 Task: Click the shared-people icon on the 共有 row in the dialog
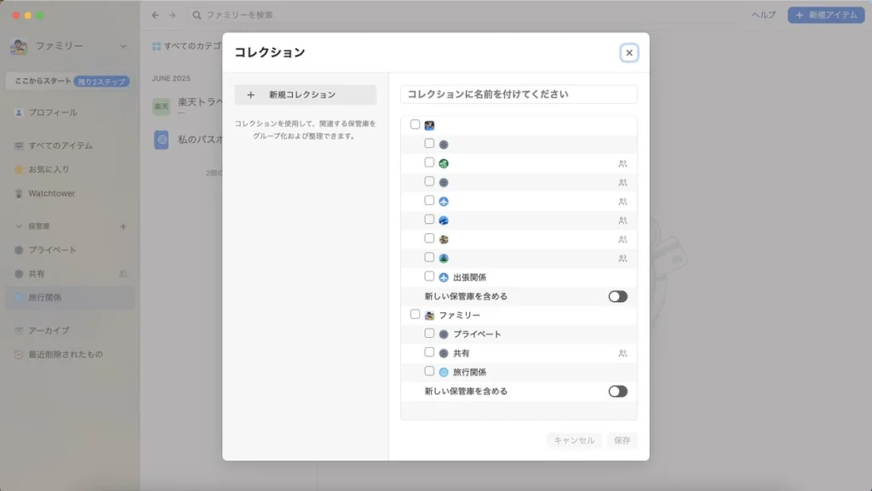point(622,353)
